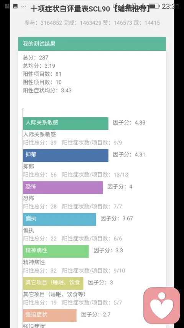The height and width of the screenshot is (328, 184).
Task: Tap the three-dots overflow icon in status bar
Action: (23, 6)
